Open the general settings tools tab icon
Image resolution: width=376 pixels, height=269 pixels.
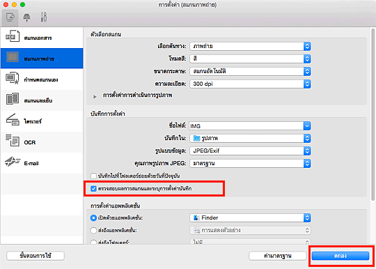(44, 17)
